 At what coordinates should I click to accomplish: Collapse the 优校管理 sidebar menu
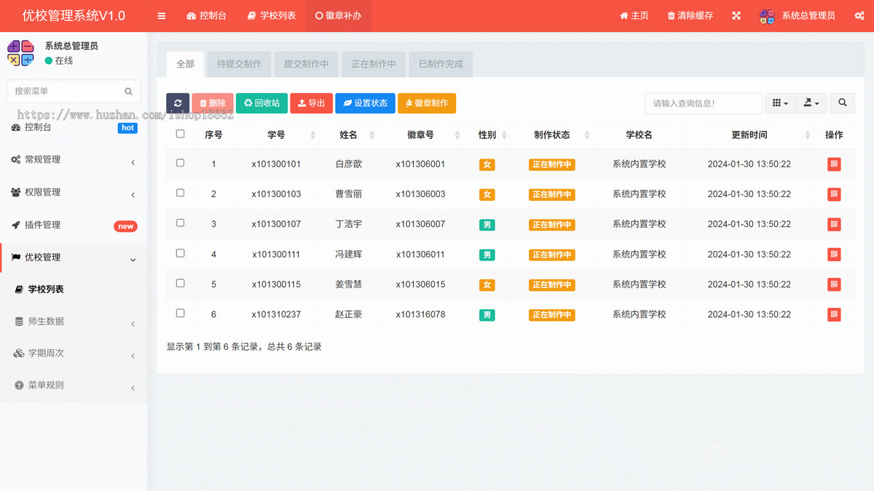tap(73, 259)
